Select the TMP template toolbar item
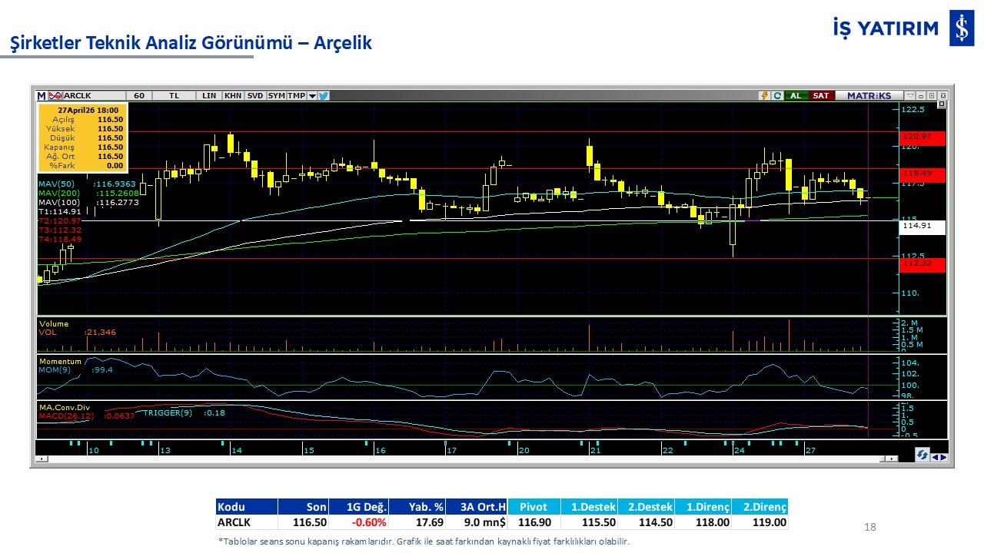 [x=296, y=96]
